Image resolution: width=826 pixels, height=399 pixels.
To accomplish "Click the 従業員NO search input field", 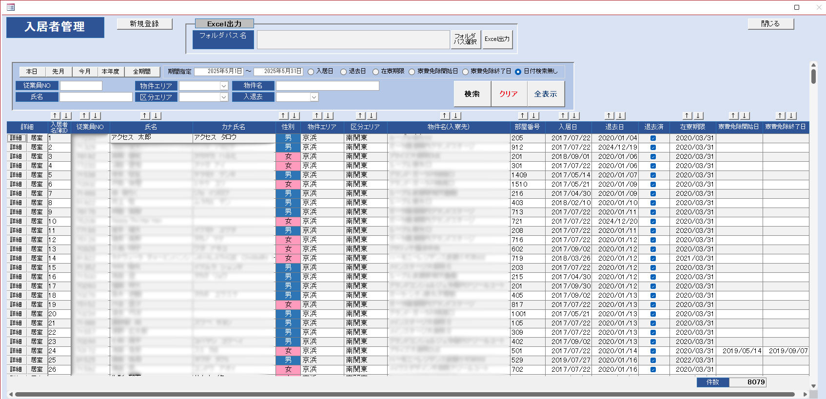I will pyautogui.click(x=81, y=86).
